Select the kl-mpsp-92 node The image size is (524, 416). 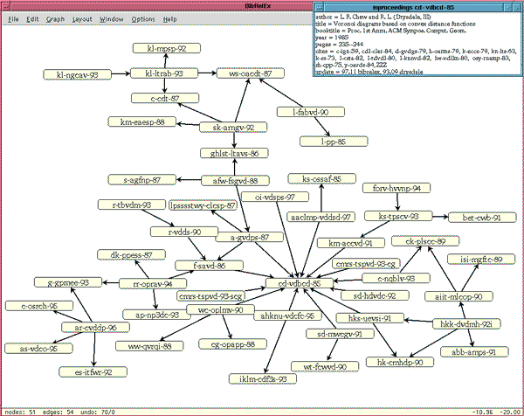tap(167, 48)
